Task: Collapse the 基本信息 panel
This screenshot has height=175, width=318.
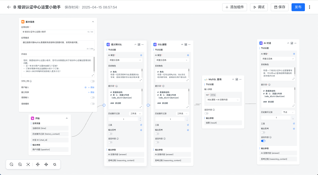Action: coord(93,22)
